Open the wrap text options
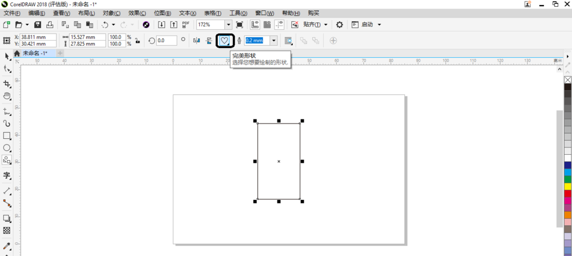This screenshot has height=256, width=572. (x=289, y=41)
